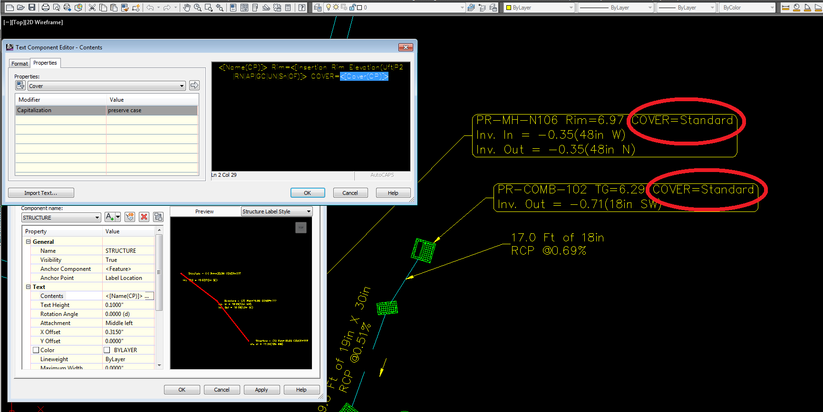The image size is (823, 412).
Task: Toggle the layer freeze sun icon
Action: click(336, 7)
